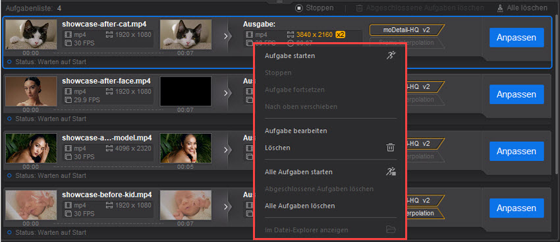Click status text under showcase-after-cat row

click(x=51, y=62)
